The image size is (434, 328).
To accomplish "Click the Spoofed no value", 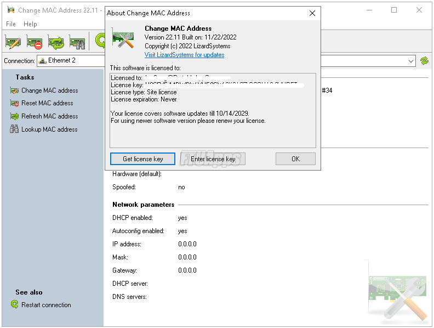I will pos(181,187).
